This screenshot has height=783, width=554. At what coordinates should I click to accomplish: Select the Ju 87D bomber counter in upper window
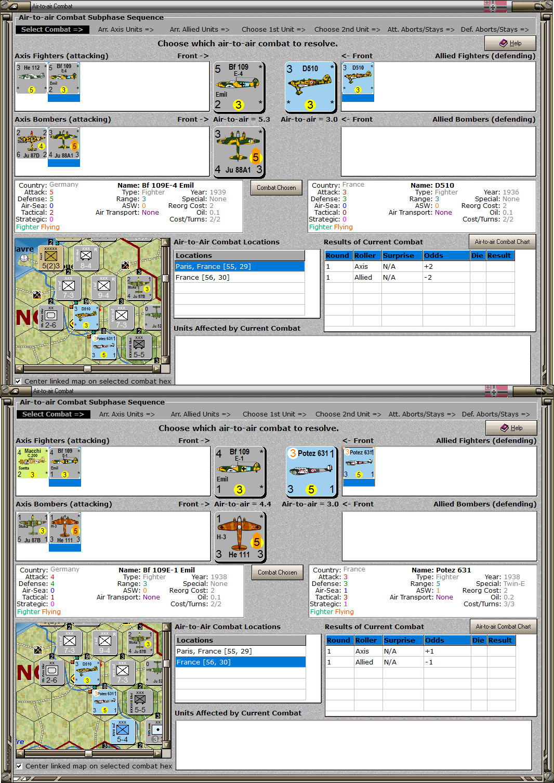[x=31, y=143]
